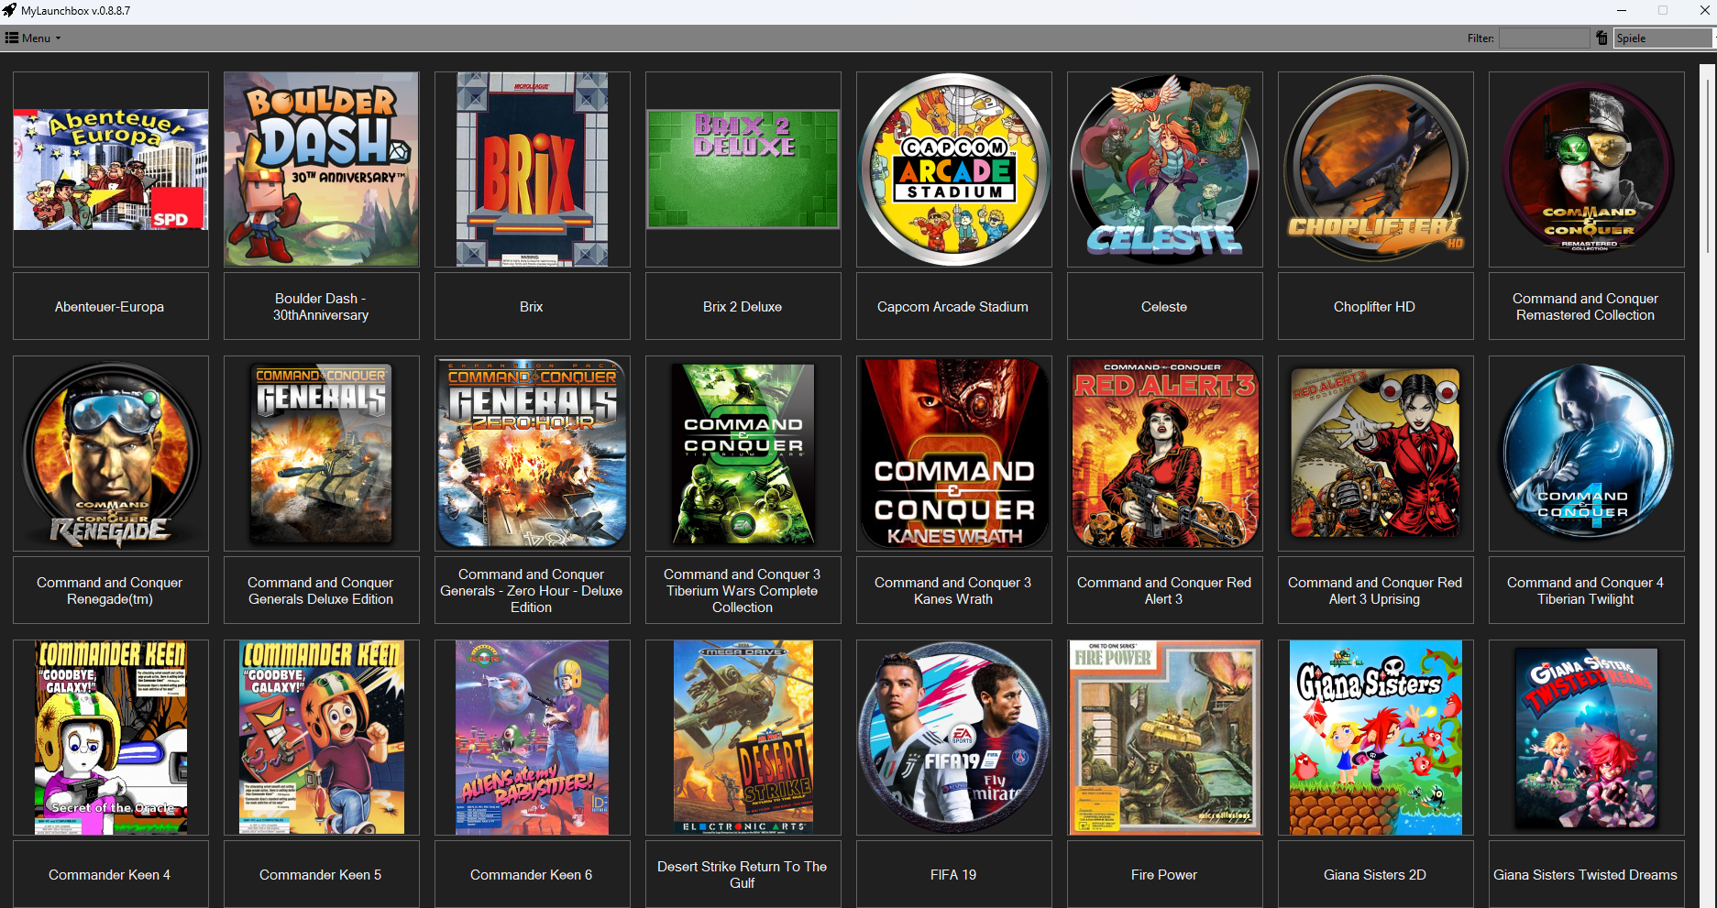The width and height of the screenshot is (1717, 908).
Task: Choose the "Brix 2 Deluxe" title label
Action: pyautogui.click(x=743, y=307)
